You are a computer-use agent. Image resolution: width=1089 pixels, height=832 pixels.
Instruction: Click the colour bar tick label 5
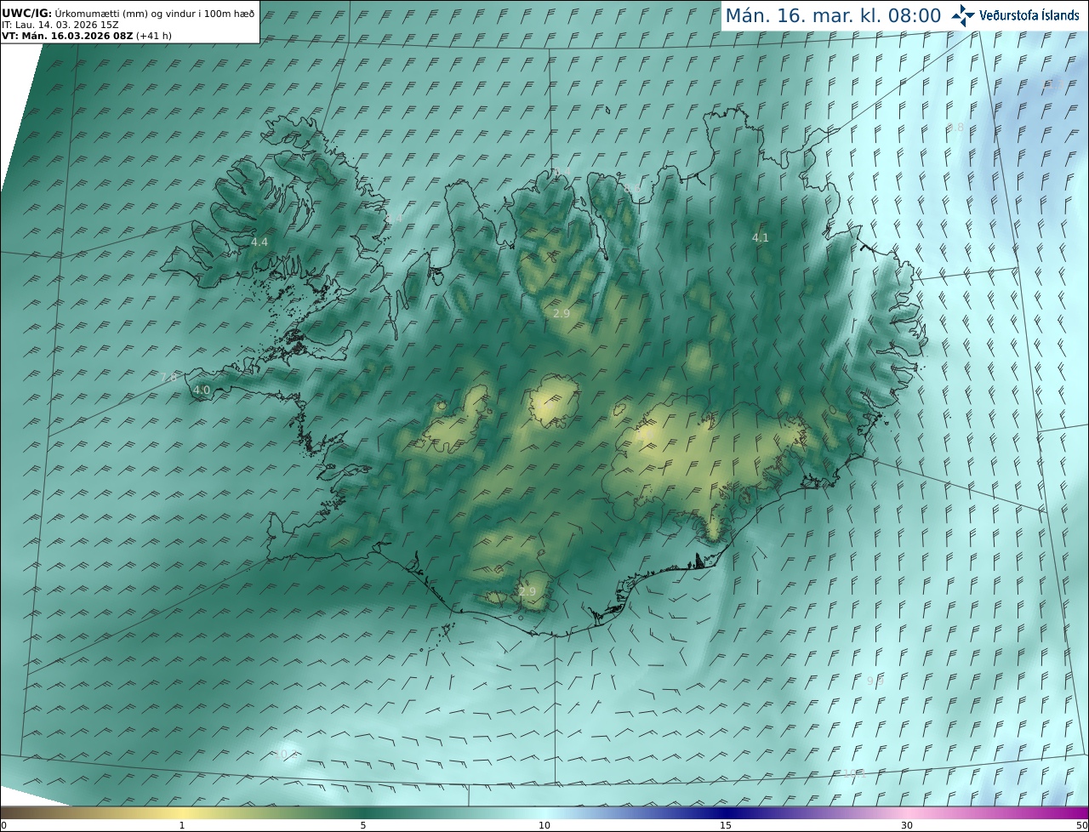coord(363,825)
